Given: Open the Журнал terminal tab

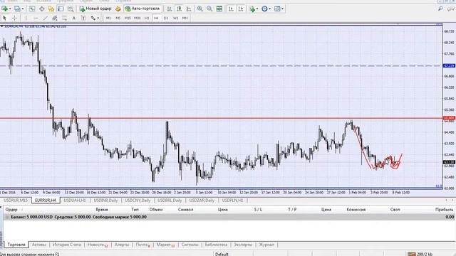Looking at the screenshot, I should [266, 245].
